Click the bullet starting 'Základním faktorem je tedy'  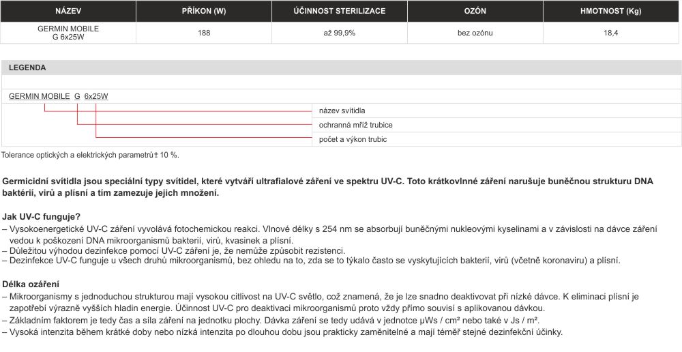(x=271, y=321)
